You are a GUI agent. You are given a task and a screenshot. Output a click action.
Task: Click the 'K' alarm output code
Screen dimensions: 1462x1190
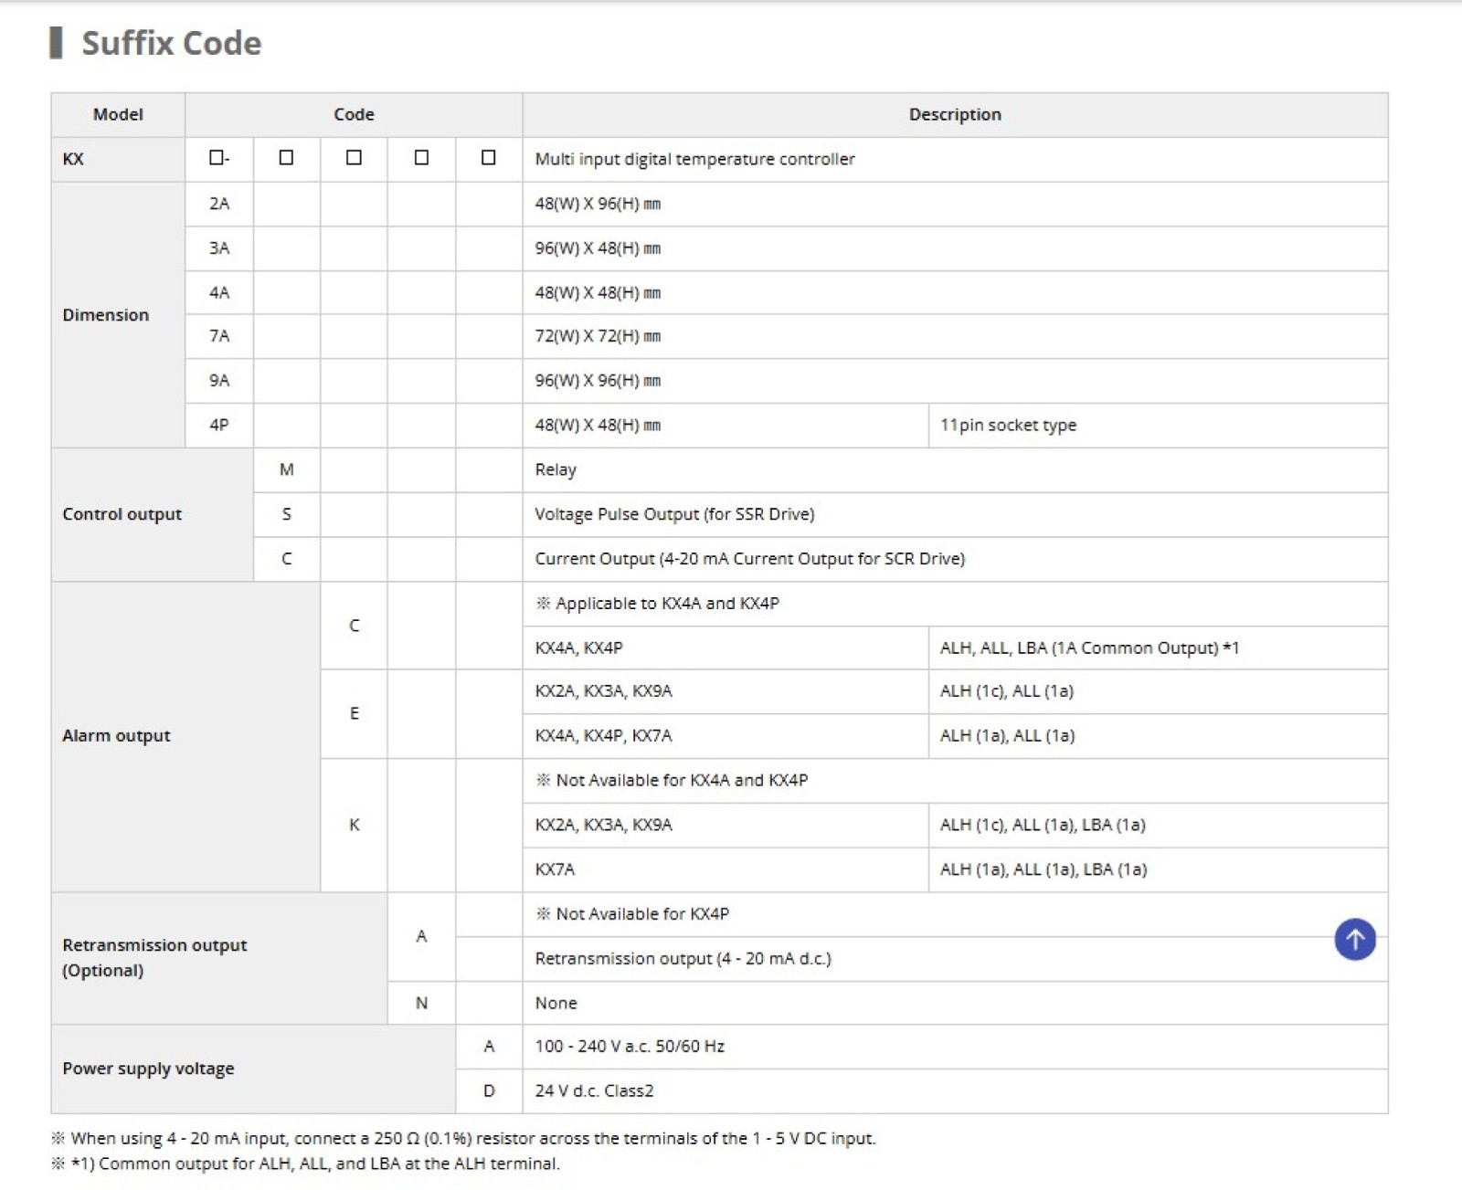coord(355,825)
